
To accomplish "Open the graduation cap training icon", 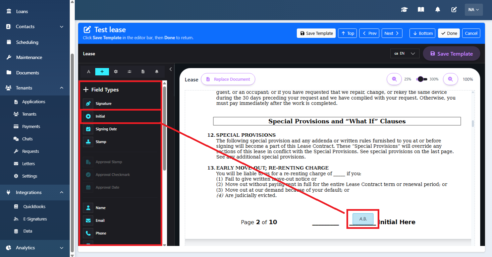I will [404, 10].
